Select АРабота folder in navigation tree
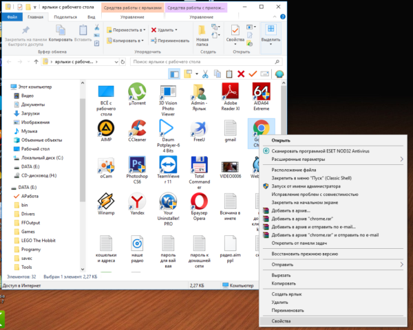 [x=30, y=197]
